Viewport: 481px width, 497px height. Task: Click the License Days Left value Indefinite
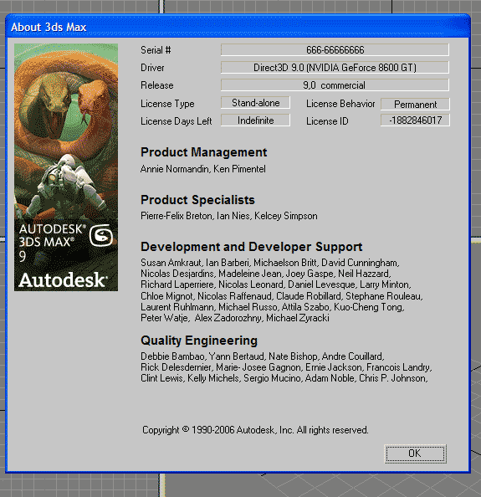coord(255,120)
